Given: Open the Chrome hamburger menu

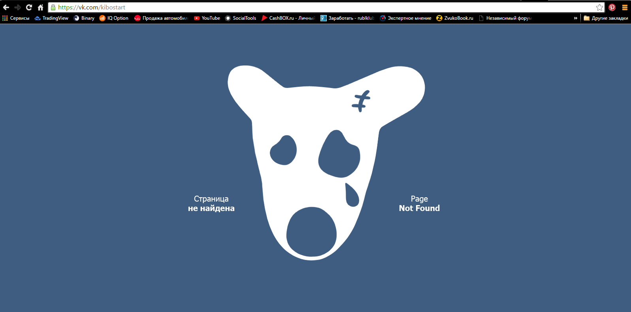Looking at the screenshot, I should click(x=625, y=7).
